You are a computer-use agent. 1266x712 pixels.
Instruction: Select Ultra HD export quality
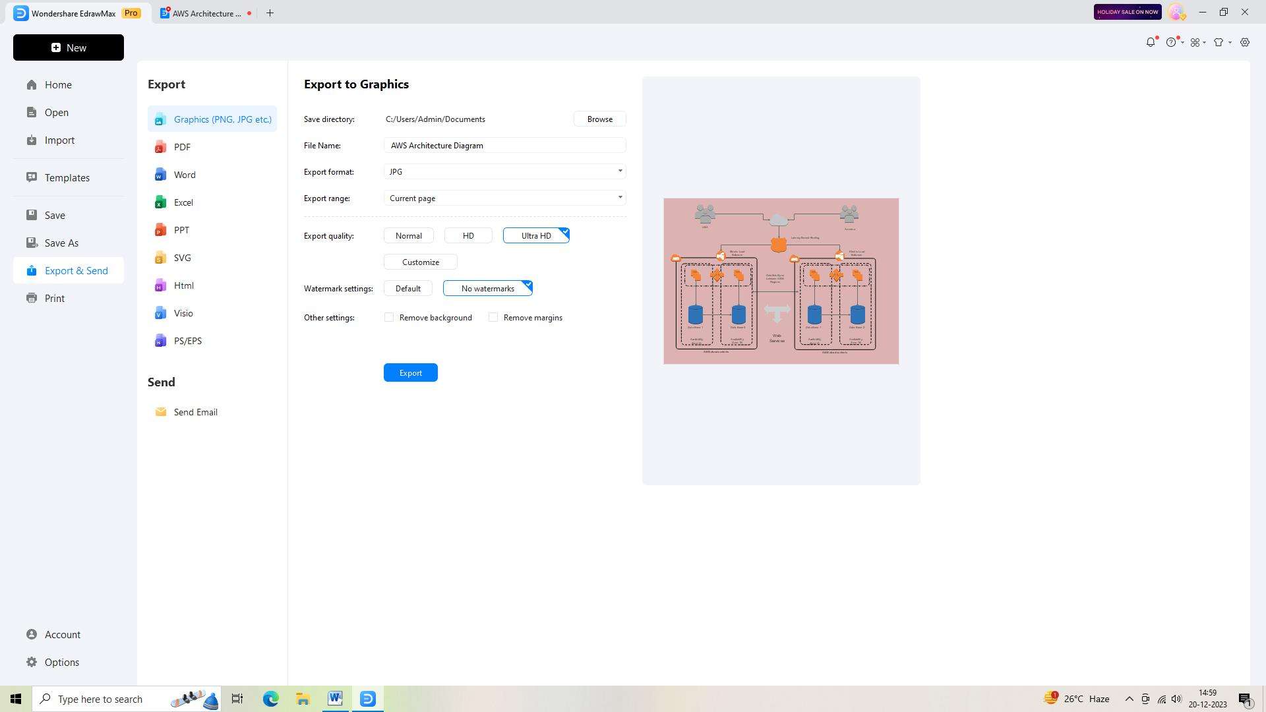coord(536,235)
